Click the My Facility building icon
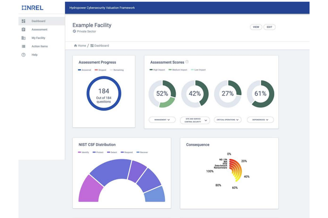The height and width of the screenshot is (218, 328). (24, 38)
